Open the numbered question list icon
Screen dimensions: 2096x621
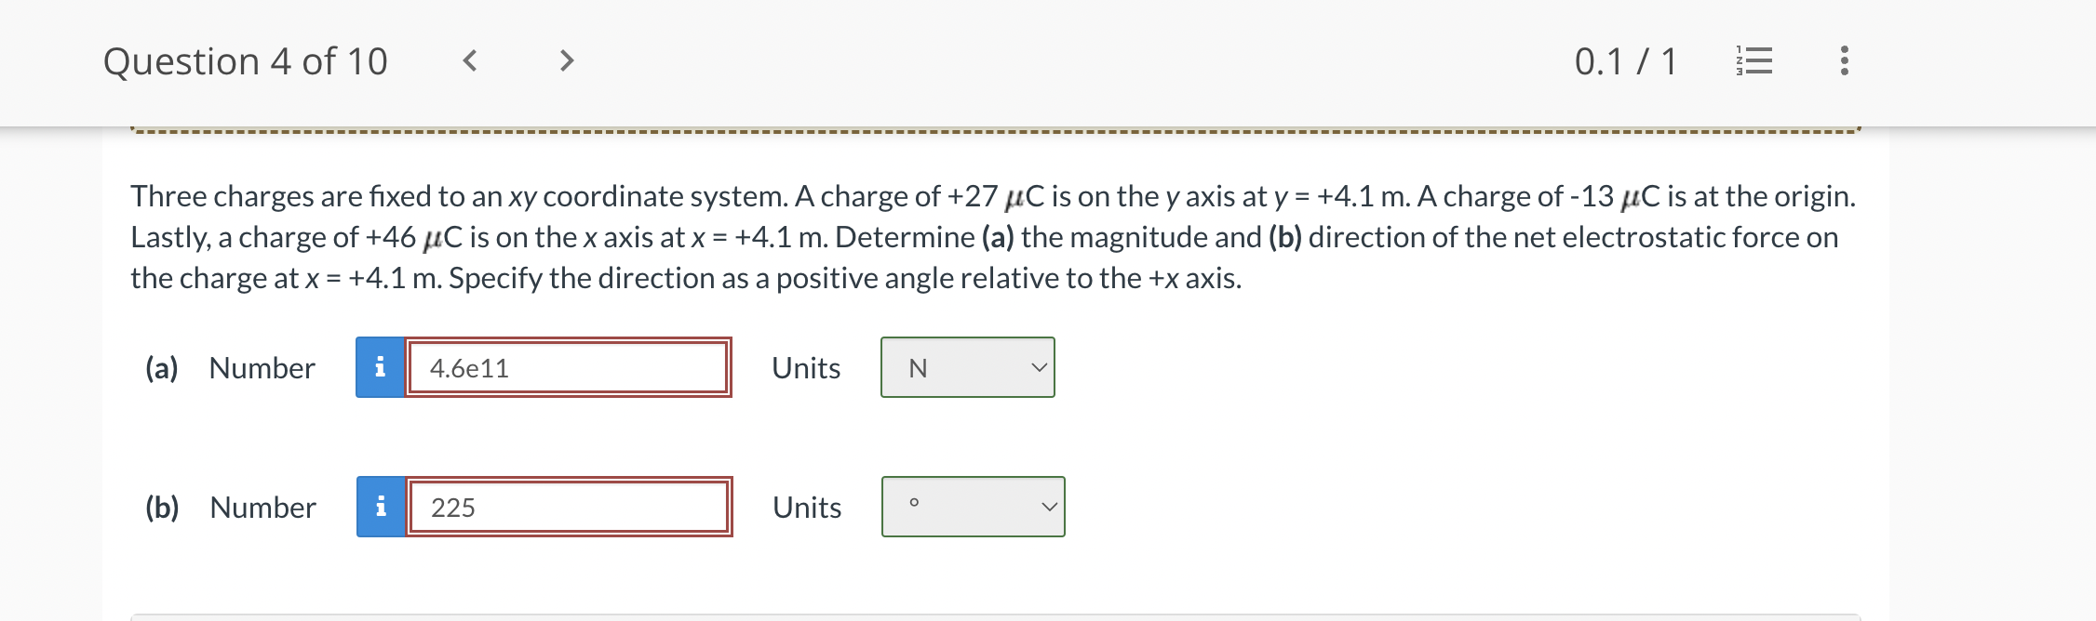[x=1753, y=61]
